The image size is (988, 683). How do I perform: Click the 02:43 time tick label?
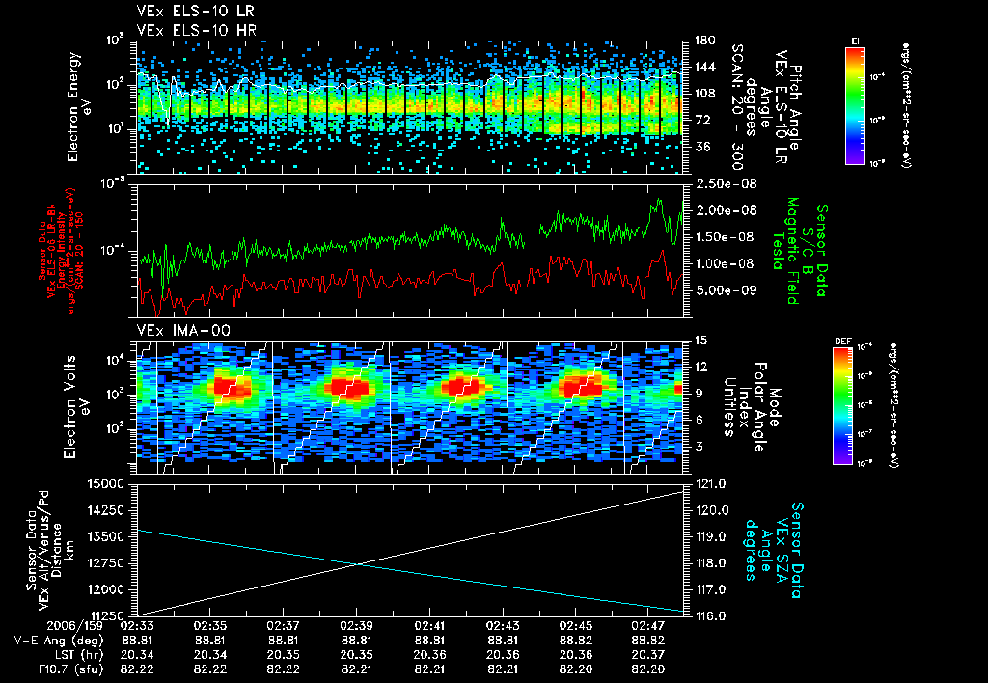(x=503, y=626)
